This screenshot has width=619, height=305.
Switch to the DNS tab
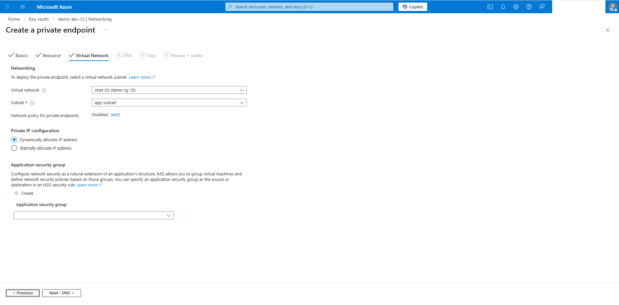[124, 55]
